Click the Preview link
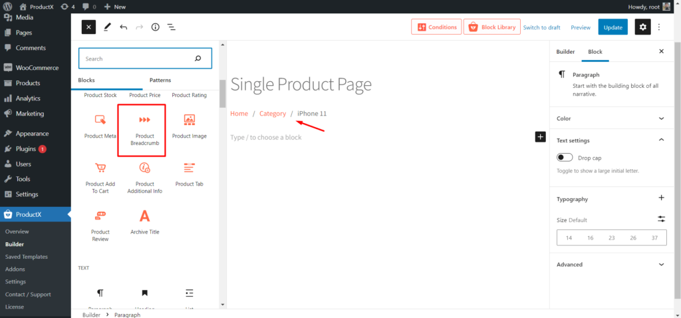This screenshot has height=318, width=681. (x=581, y=27)
